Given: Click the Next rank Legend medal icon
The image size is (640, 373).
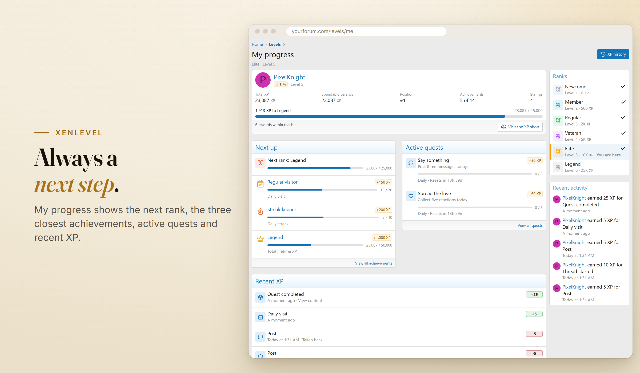Looking at the screenshot, I should 260,163.
